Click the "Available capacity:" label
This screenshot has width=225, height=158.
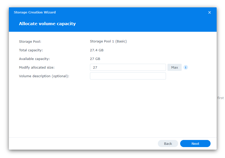coord(34,59)
